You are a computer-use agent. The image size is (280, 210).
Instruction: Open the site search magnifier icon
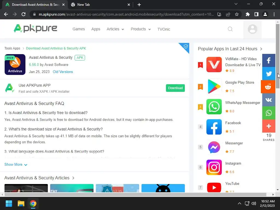230,29
